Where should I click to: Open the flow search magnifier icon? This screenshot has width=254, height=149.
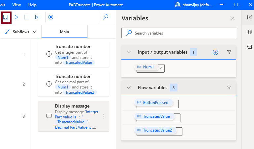(106, 17)
